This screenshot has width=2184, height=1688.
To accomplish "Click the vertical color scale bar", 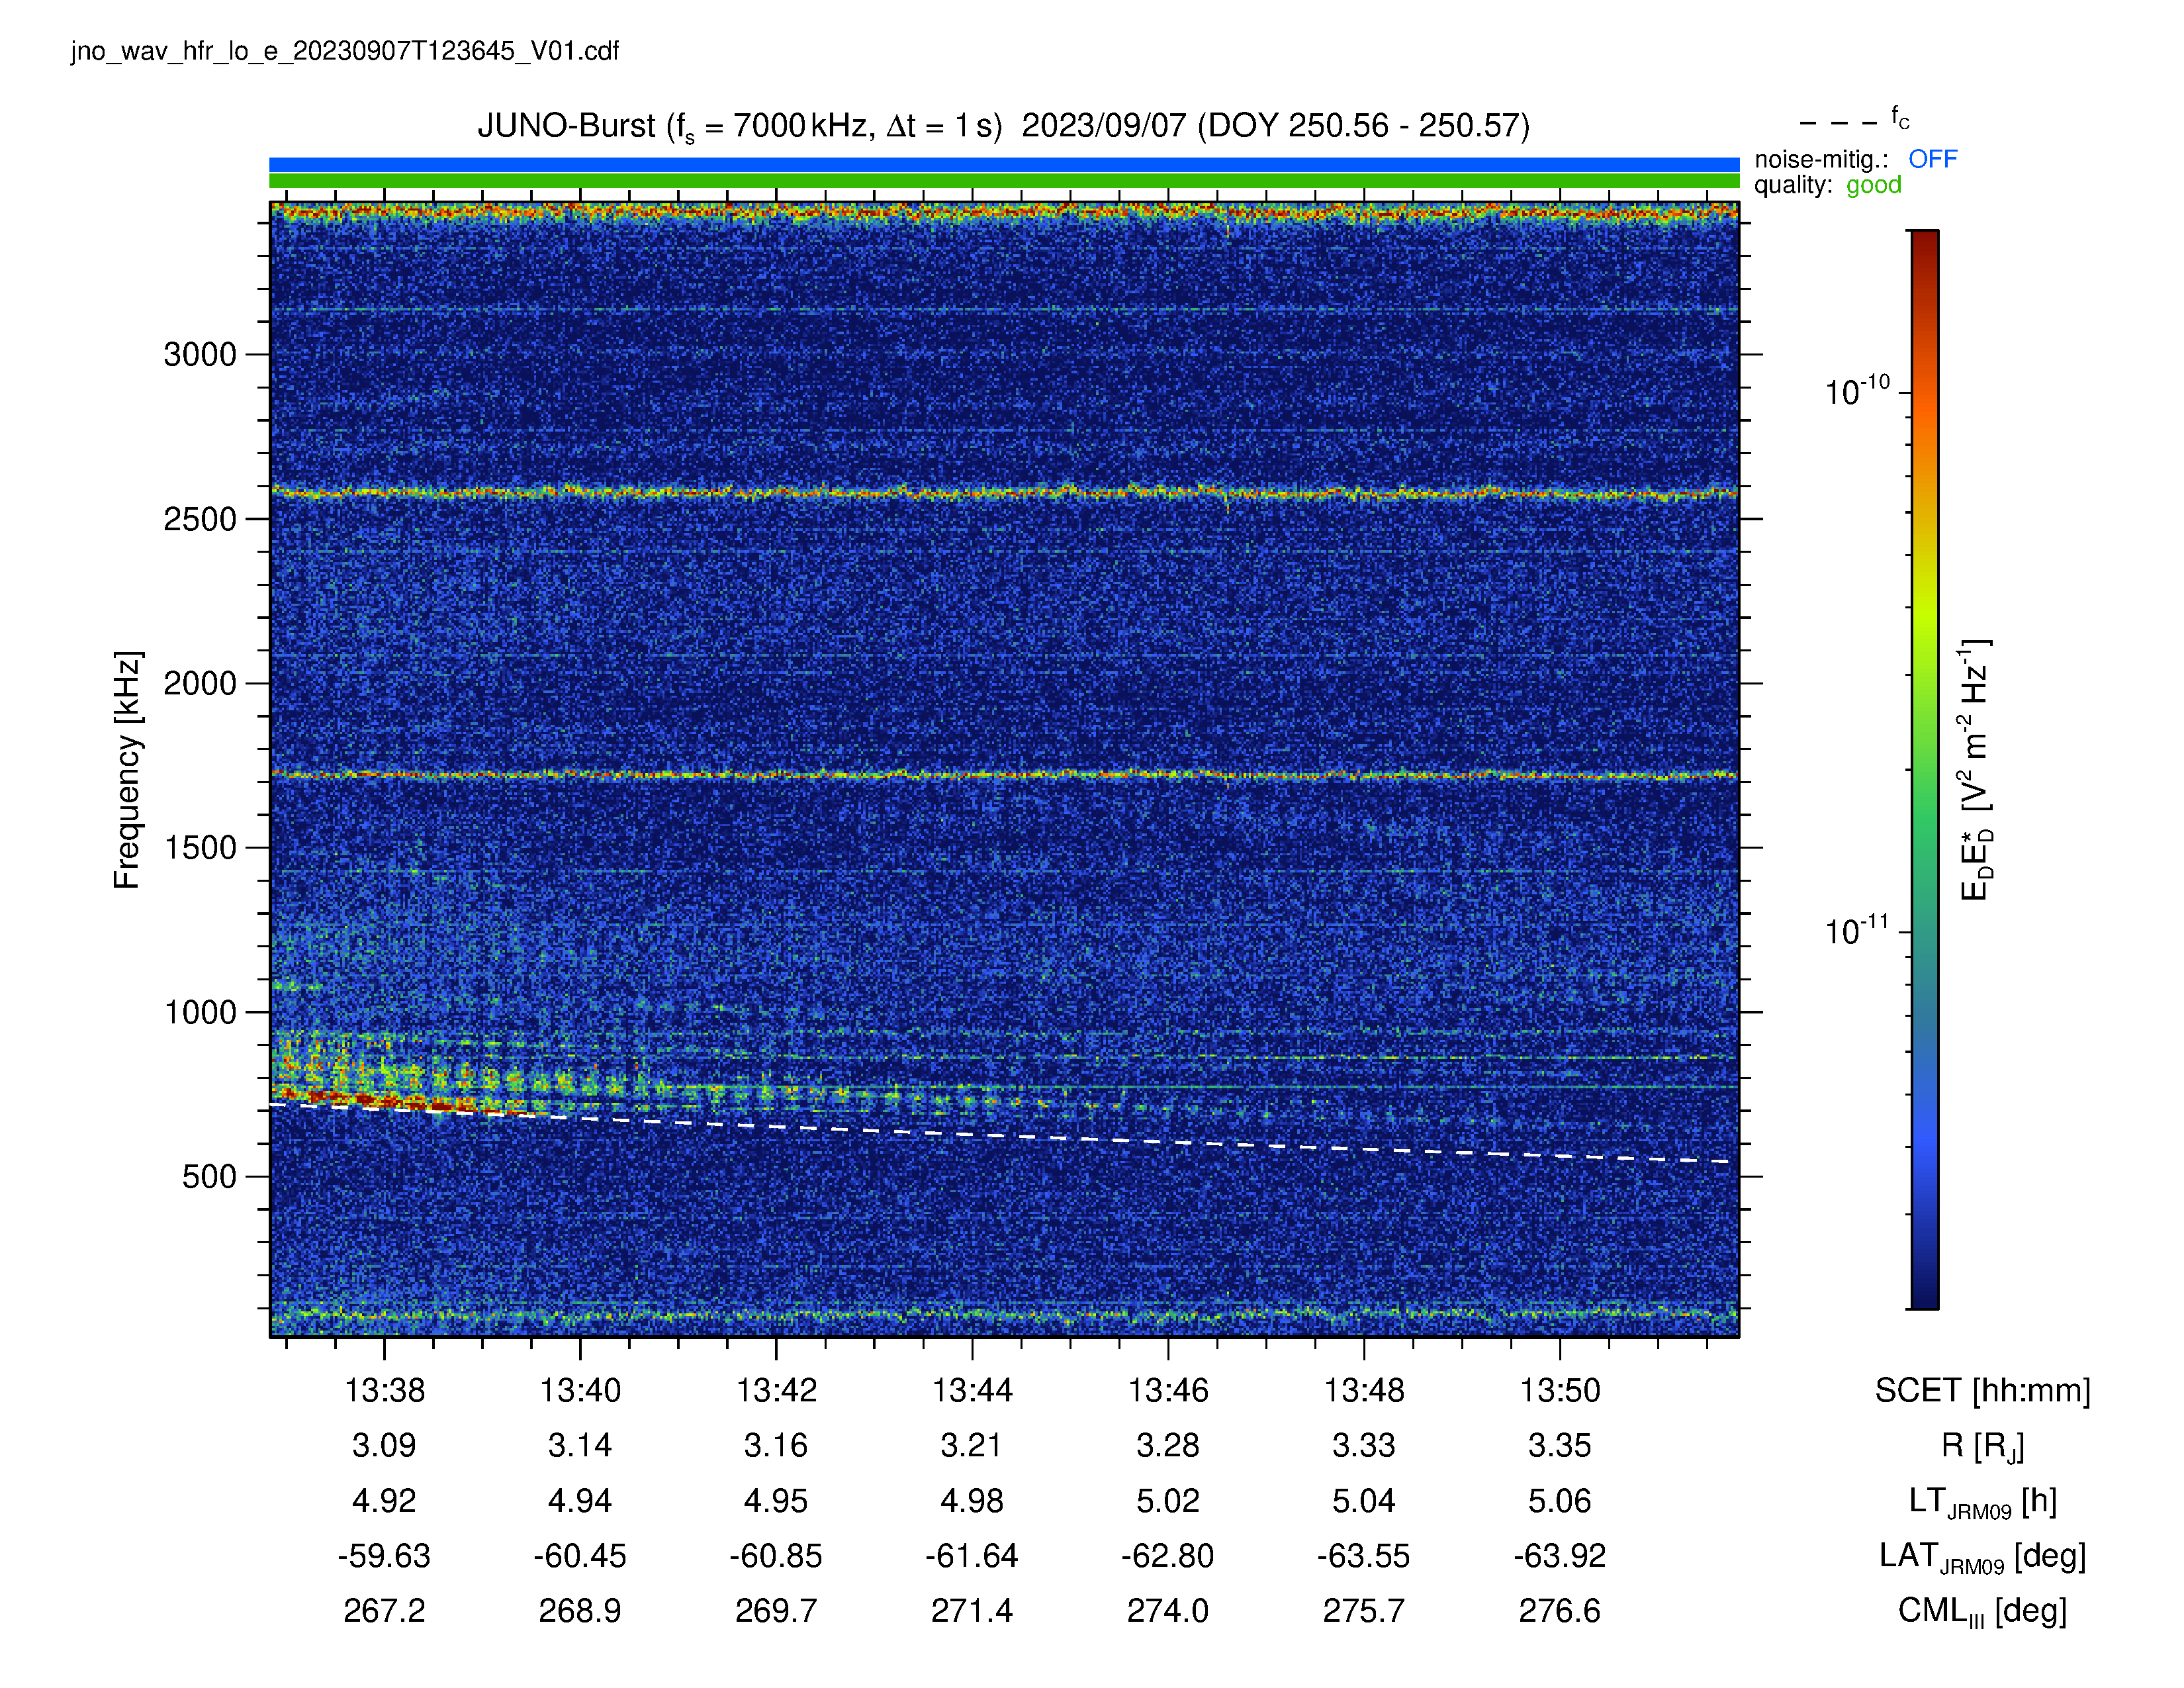I will [1924, 769].
